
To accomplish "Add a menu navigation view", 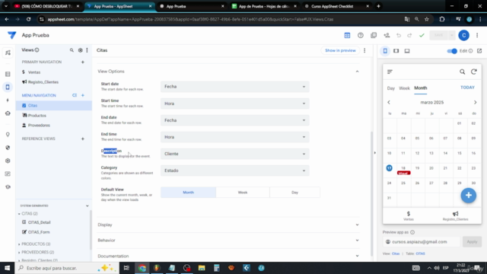I will coord(83,95).
